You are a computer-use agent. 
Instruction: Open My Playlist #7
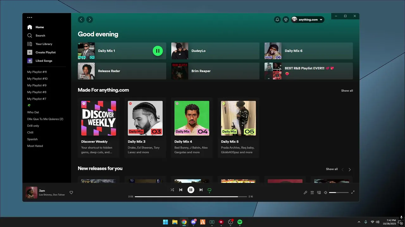(x=37, y=99)
